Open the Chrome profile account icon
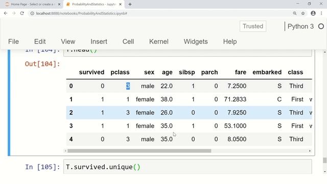The height and width of the screenshot is (184, 327). [313, 13]
